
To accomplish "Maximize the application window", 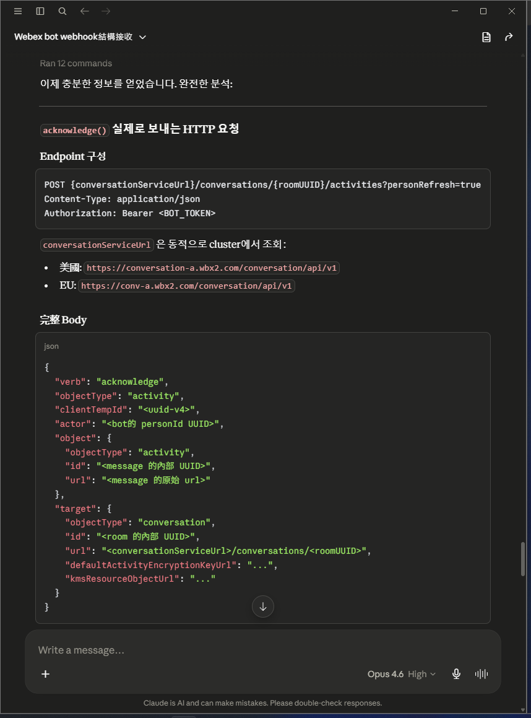I will coord(483,11).
